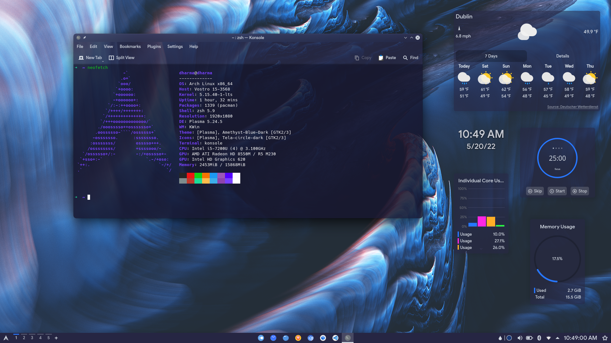The width and height of the screenshot is (611, 343).
Task: Switch to virtual desktop 3
Action: [32, 338]
